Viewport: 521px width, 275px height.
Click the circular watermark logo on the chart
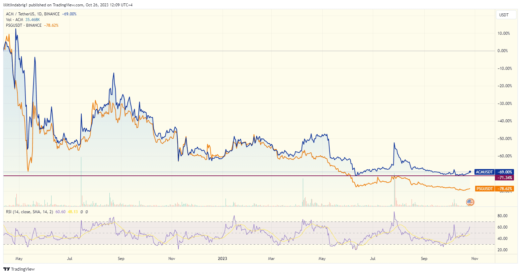click(x=470, y=201)
